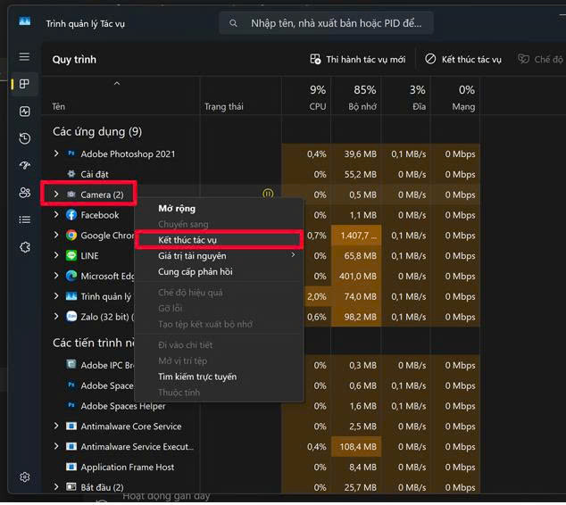Click the Task Manager app logo
Image resolution: width=566 pixels, height=505 pixels.
pyautogui.click(x=24, y=21)
